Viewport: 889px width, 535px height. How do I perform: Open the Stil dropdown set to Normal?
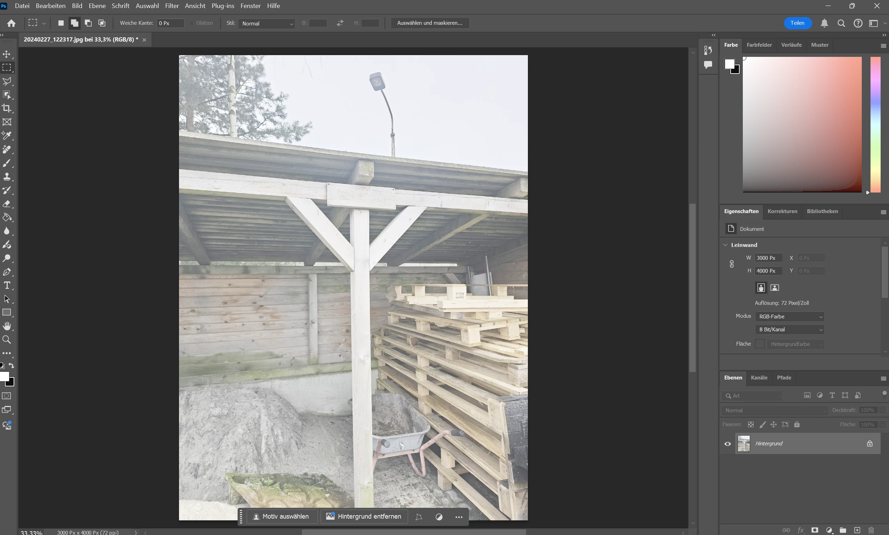tap(267, 23)
